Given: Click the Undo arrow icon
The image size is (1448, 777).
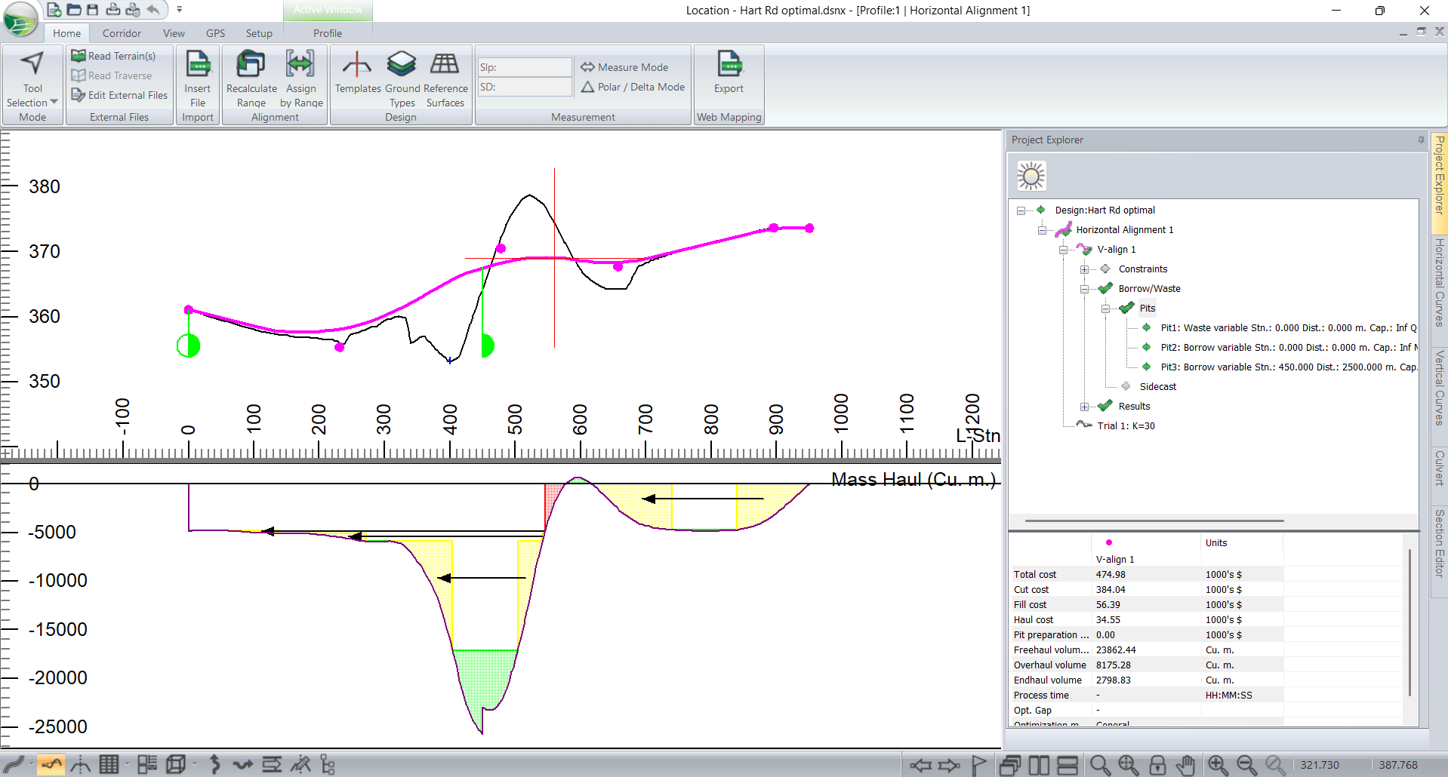Looking at the screenshot, I should click(x=153, y=10).
